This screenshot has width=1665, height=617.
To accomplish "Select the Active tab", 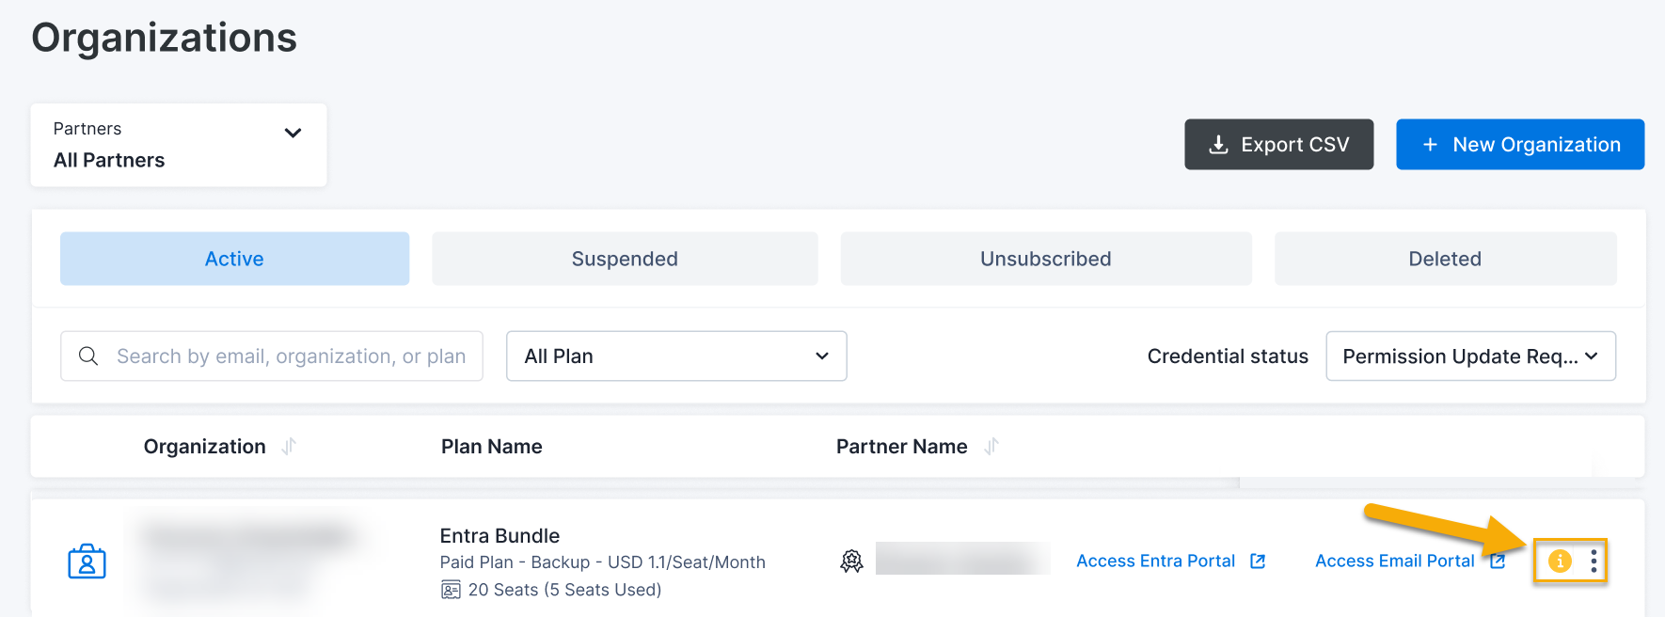I will tap(234, 259).
